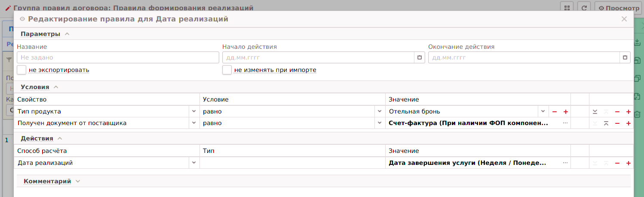Open the Тип продукта property dropdown
Image resolution: width=644 pixels, height=197 pixels.
193,112
